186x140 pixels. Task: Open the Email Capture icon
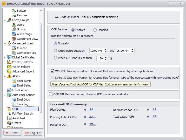coord(9,90)
